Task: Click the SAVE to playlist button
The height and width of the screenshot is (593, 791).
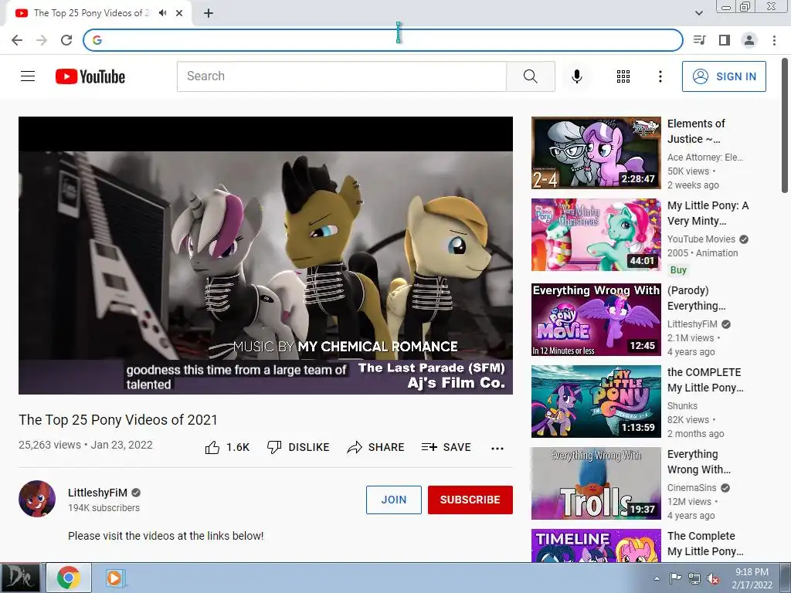Action: pos(446,447)
